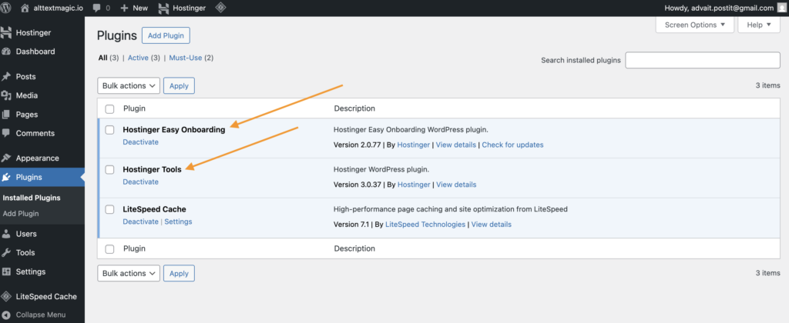Click the Plugins plug icon in sidebar
This screenshot has height=323, width=789.
(x=6, y=178)
